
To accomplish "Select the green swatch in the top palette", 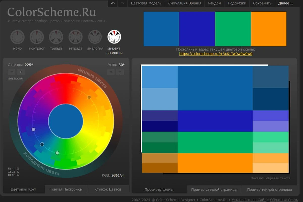I will pos(233,29).
